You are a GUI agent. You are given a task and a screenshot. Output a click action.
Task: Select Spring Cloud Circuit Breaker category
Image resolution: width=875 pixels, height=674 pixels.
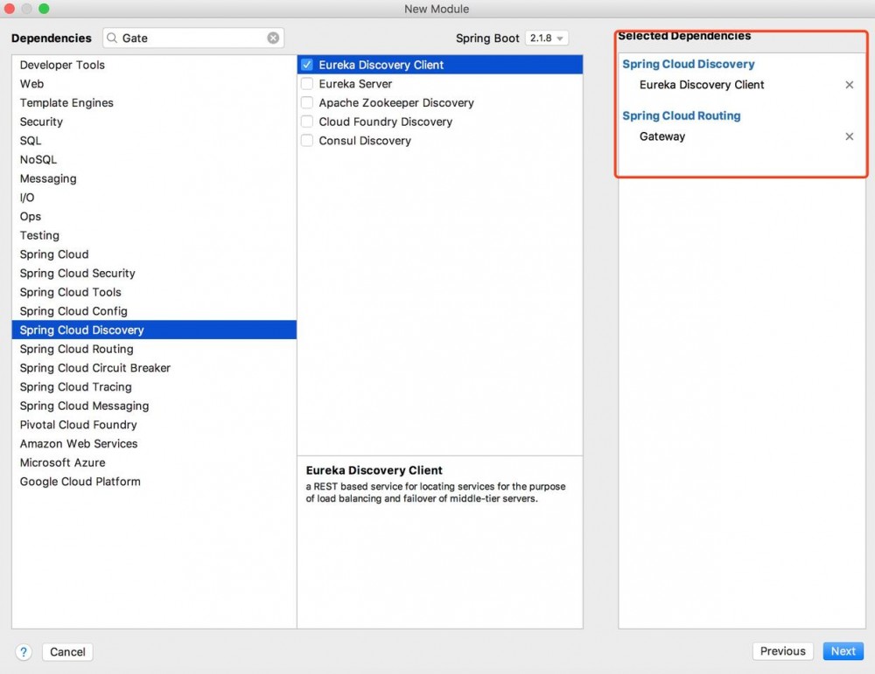click(154, 368)
